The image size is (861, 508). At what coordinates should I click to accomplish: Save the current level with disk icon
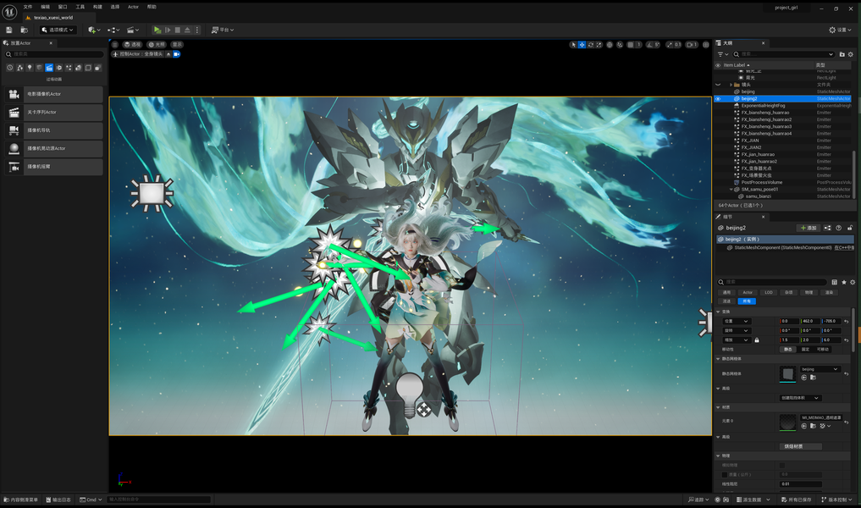click(x=8, y=30)
